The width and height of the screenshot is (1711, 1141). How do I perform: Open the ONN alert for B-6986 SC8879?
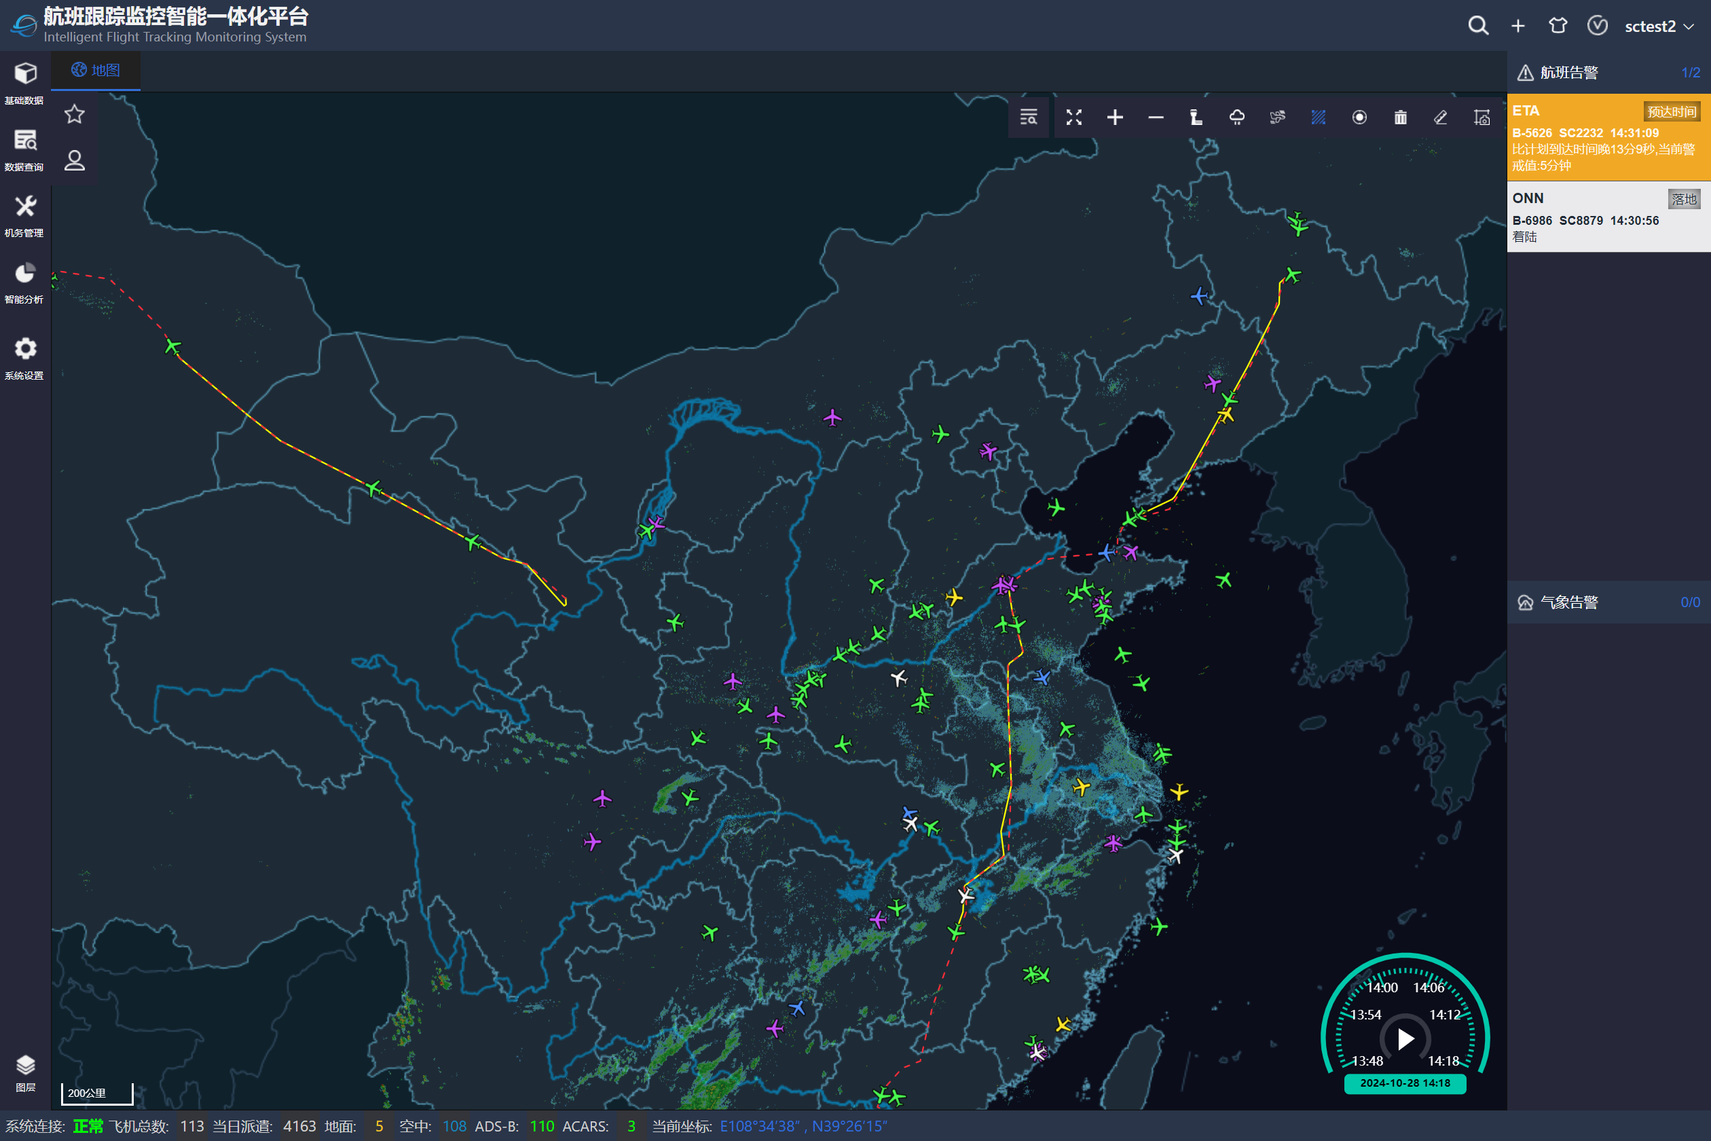[1608, 217]
